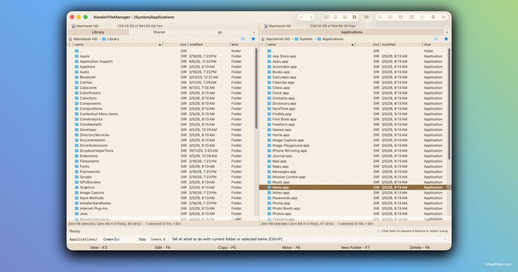
Task: Click the right panel's favorites star
Action: [x=446, y=39]
